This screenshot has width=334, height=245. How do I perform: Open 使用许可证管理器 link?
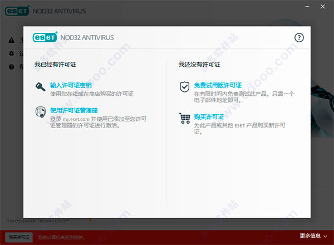[x=74, y=110]
